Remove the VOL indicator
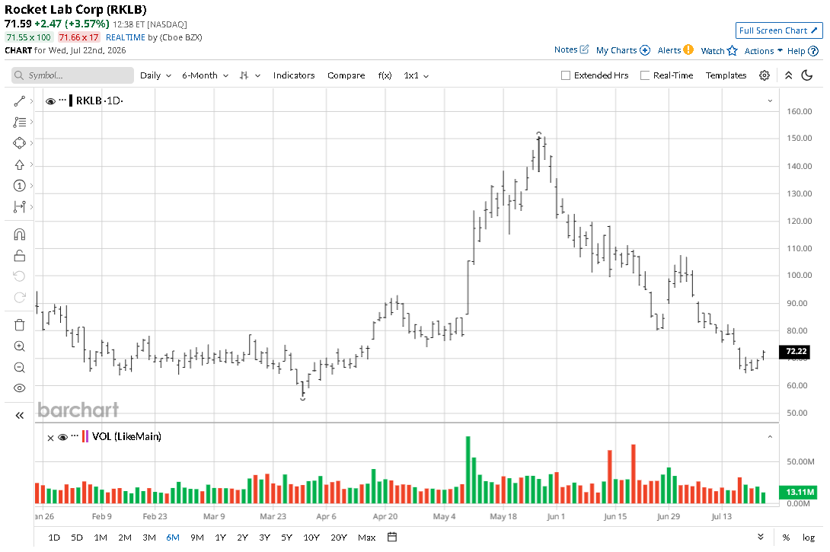This screenshot has height=552, width=830. 50,438
